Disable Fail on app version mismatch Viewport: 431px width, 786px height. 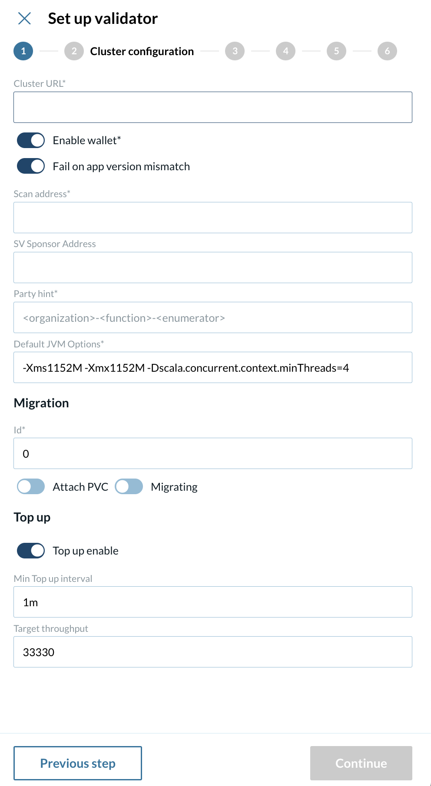(x=30, y=166)
